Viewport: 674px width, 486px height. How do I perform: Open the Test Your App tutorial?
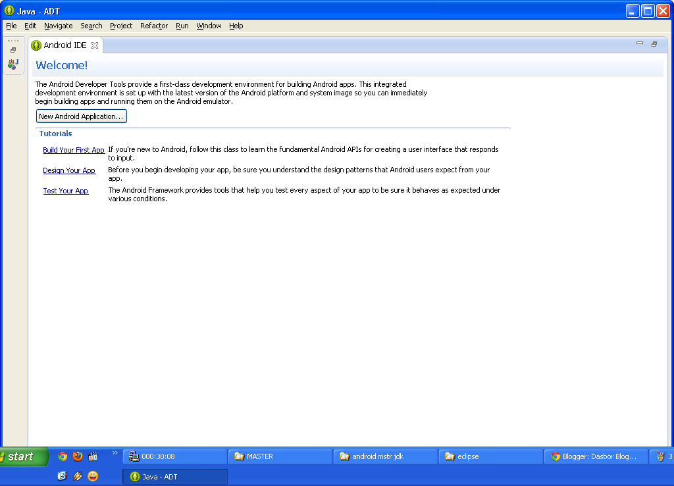point(65,191)
